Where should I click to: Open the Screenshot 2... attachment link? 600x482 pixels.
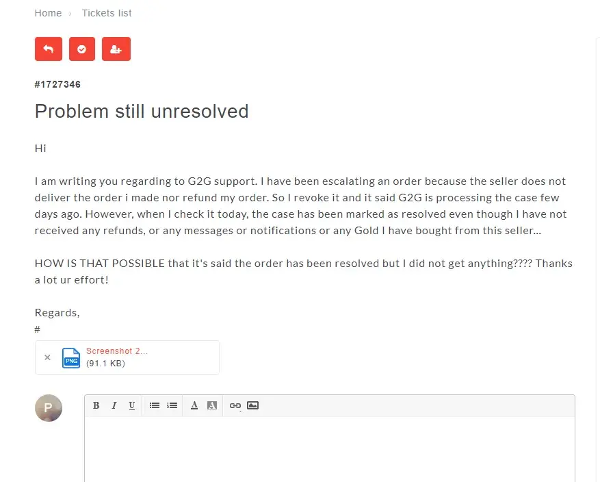117,351
